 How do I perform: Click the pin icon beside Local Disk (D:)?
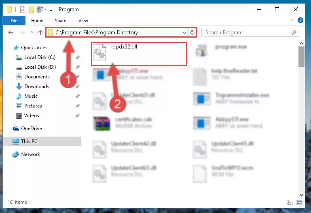pos(78,67)
